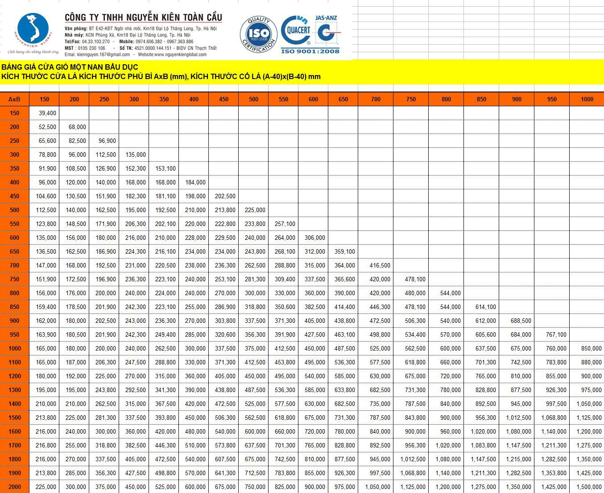The width and height of the screenshot is (604, 493).
Task: Select cell 1,500,000 in row 2000
Action: [587, 487]
